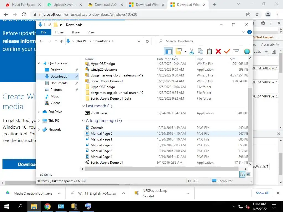Switch to Details view using the status bar icon
This screenshot has width=283, height=212.
(x=242, y=174)
